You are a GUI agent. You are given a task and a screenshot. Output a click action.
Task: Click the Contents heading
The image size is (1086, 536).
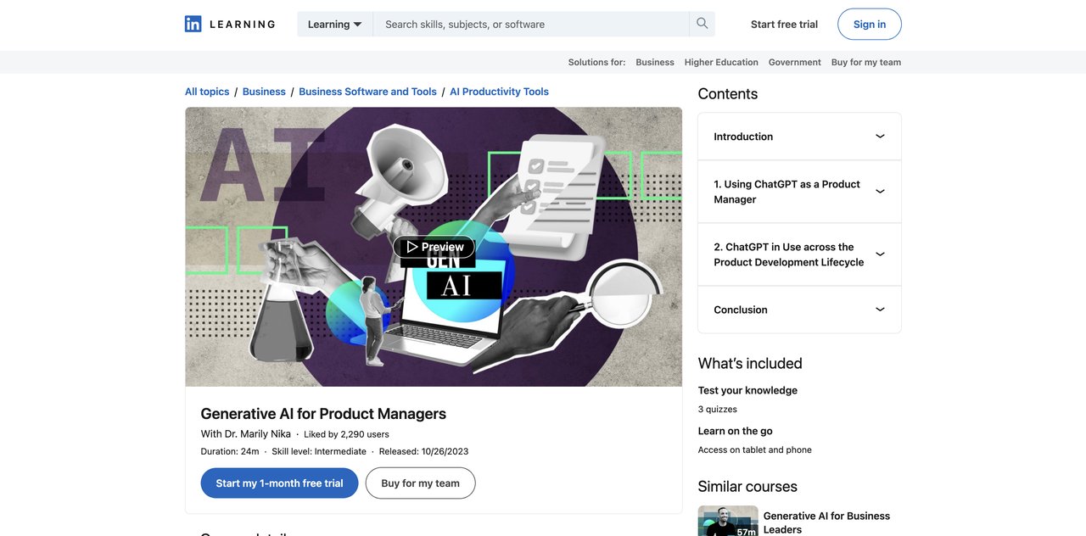[x=728, y=94]
